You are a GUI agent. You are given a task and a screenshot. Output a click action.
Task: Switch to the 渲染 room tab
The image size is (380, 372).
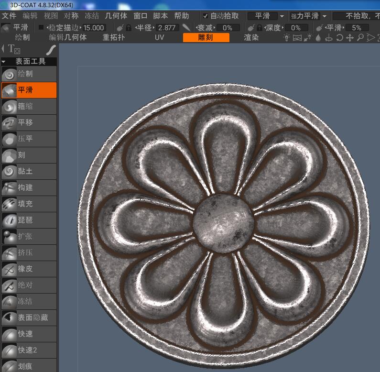(251, 38)
